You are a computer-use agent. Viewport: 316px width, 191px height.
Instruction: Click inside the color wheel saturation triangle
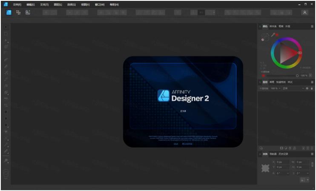[x=287, y=53]
